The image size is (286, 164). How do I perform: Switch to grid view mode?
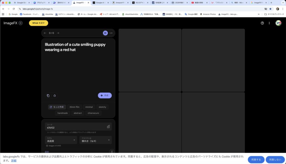[x=105, y=33]
